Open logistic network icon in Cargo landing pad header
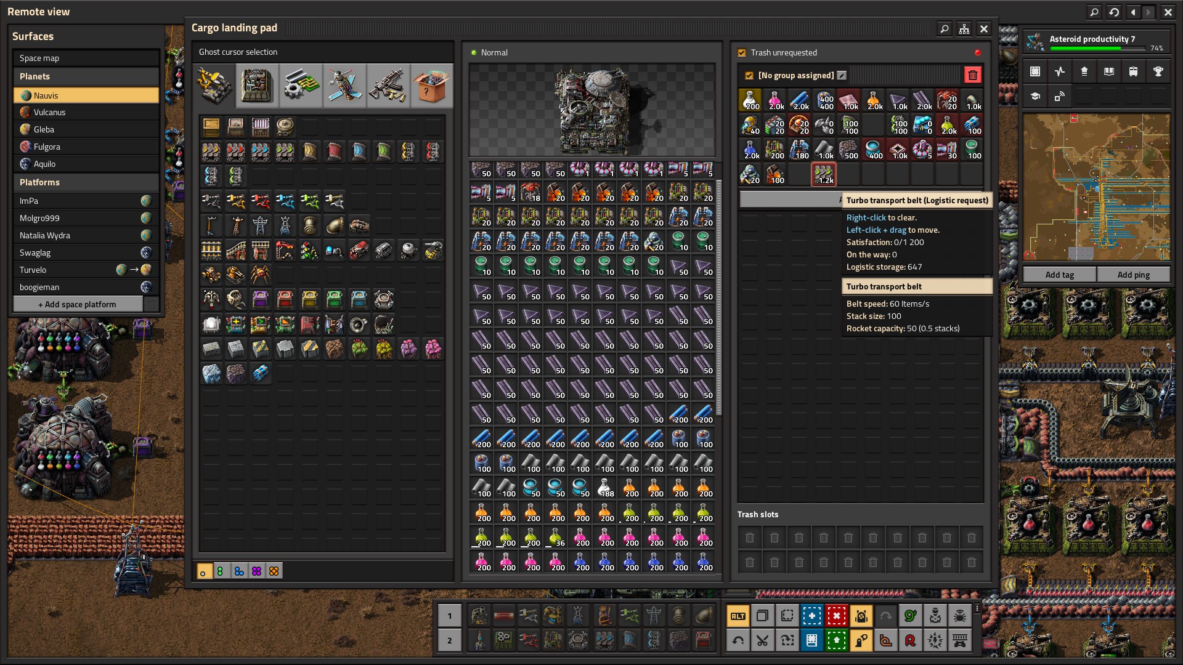 tap(964, 28)
